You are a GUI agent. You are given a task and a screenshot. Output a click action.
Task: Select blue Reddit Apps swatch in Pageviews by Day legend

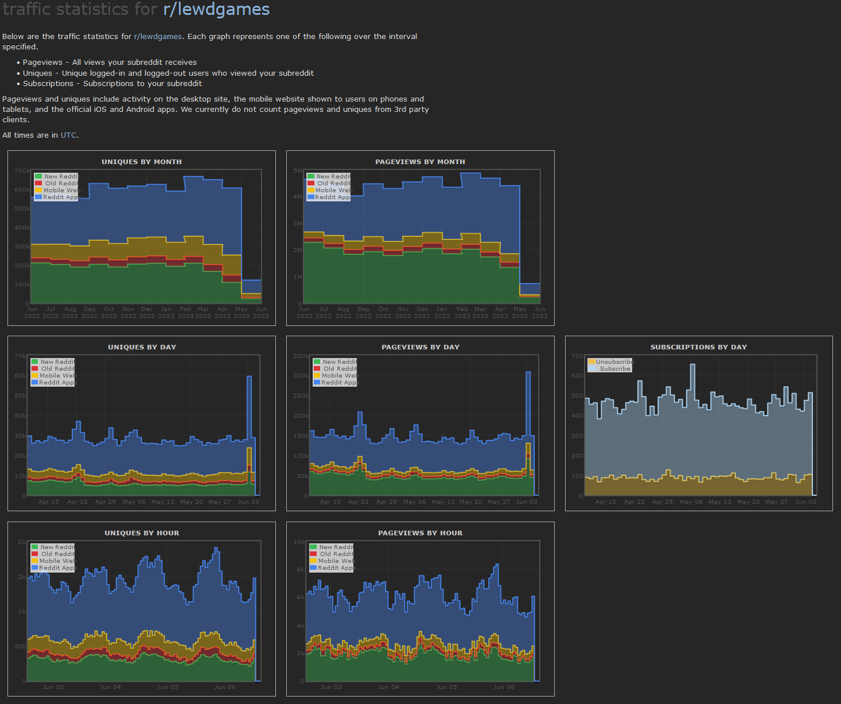click(317, 383)
